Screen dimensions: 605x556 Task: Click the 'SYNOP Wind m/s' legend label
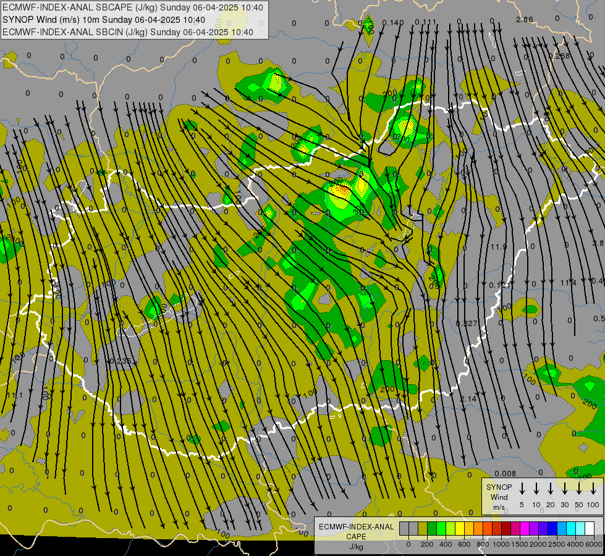coord(499,497)
